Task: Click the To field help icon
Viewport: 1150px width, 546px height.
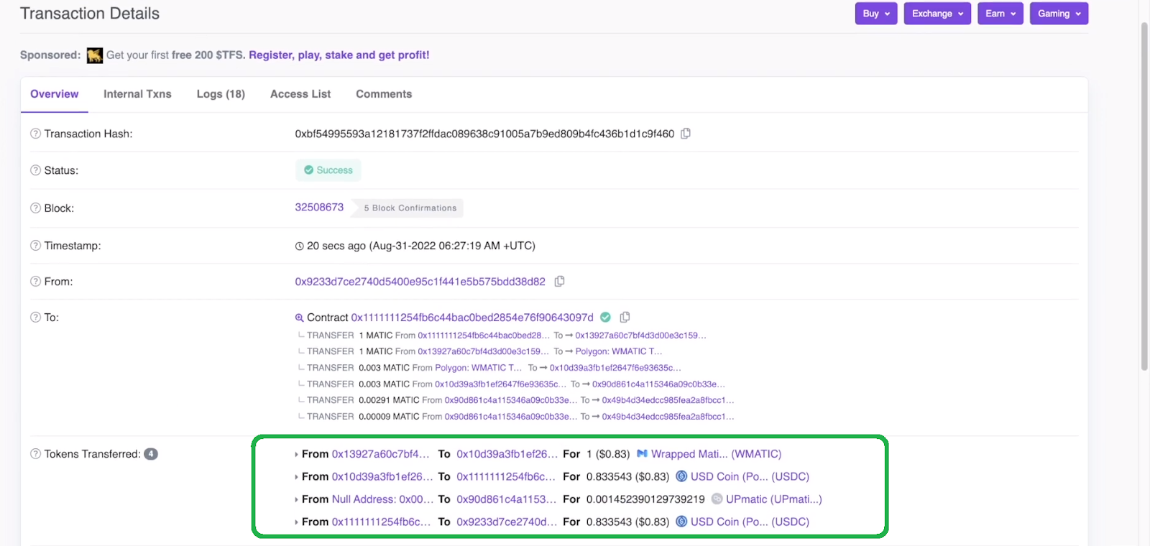Action: (35, 318)
